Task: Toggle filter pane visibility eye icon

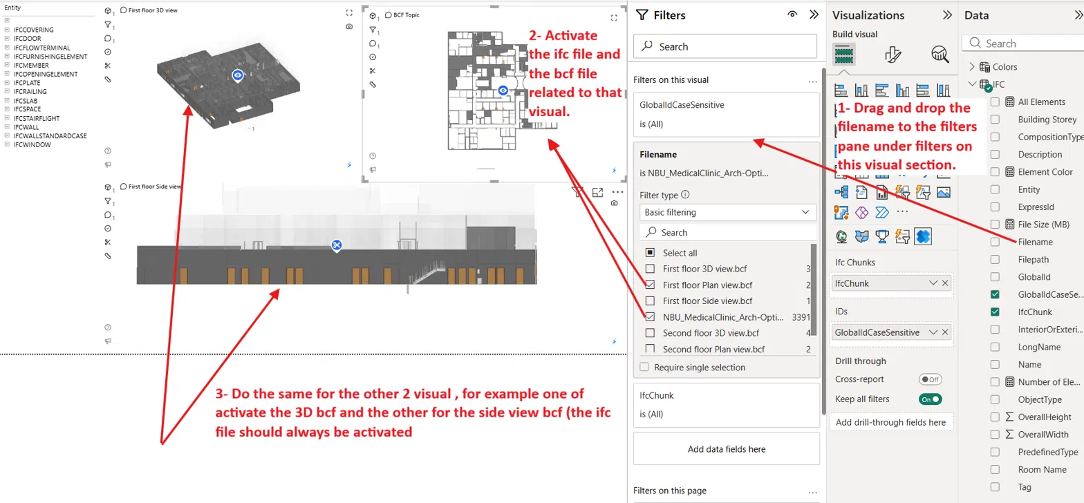Action: [x=792, y=15]
